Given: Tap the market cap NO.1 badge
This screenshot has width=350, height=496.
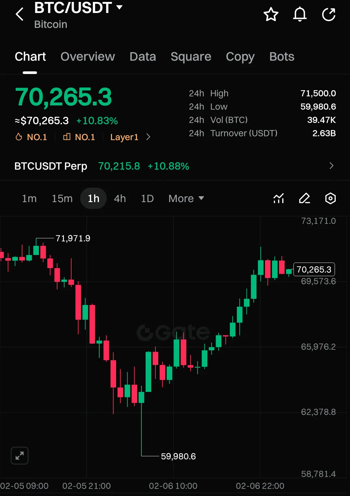Looking at the screenshot, I should [x=79, y=137].
